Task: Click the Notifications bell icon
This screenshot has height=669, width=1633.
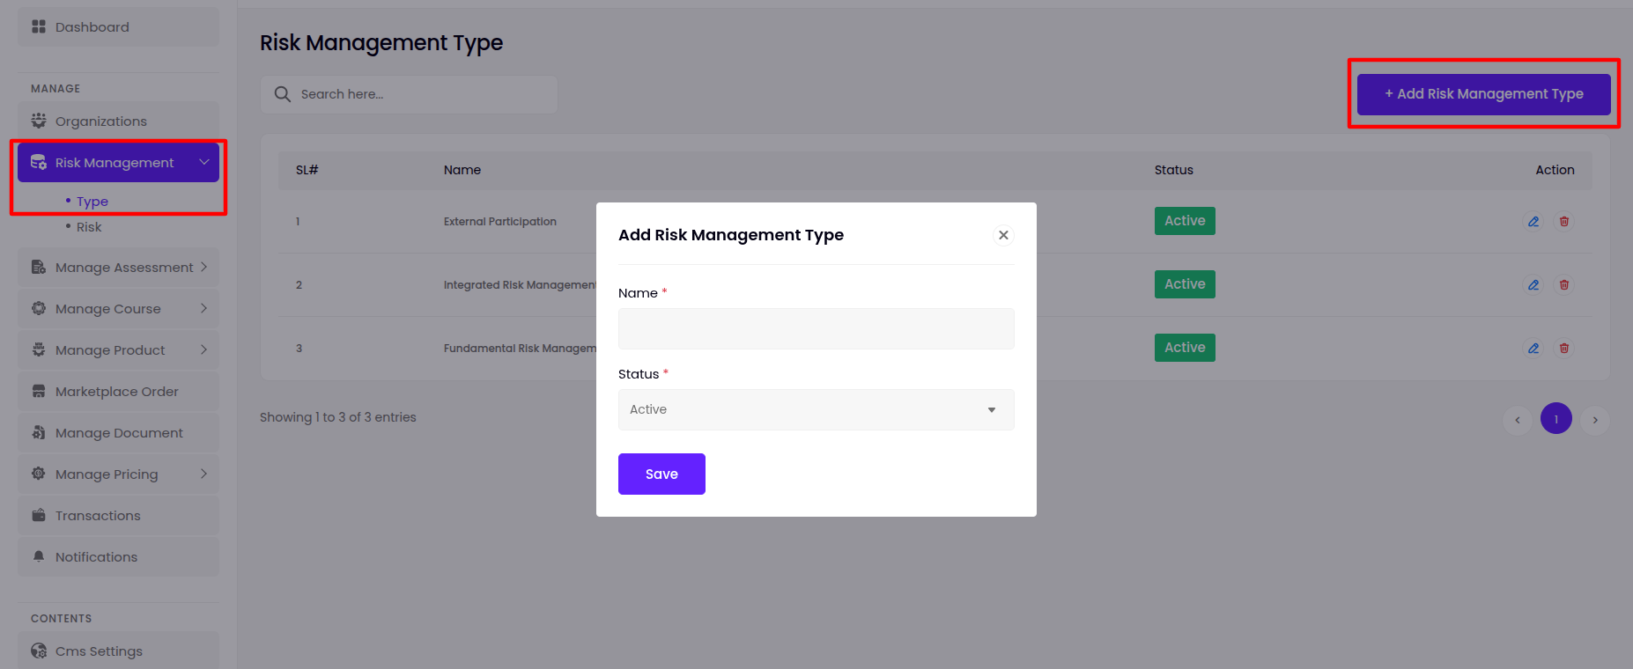Action: click(39, 557)
